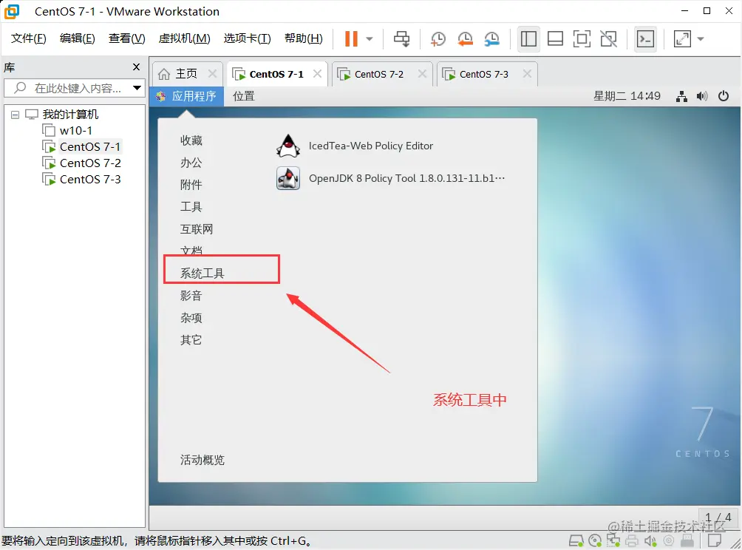Close the CentOS 7-3 tab
The height and width of the screenshot is (550, 742).
[527, 74]
